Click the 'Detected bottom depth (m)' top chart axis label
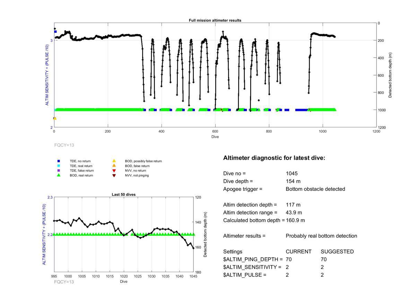The image size is (416, 306). tap(390, 75)
